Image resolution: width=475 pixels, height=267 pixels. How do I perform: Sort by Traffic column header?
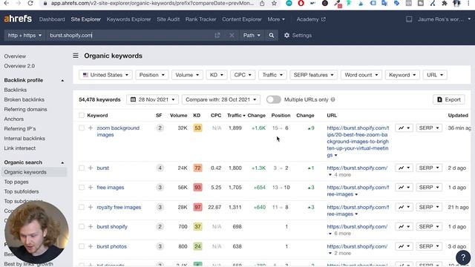coord(236,116)
